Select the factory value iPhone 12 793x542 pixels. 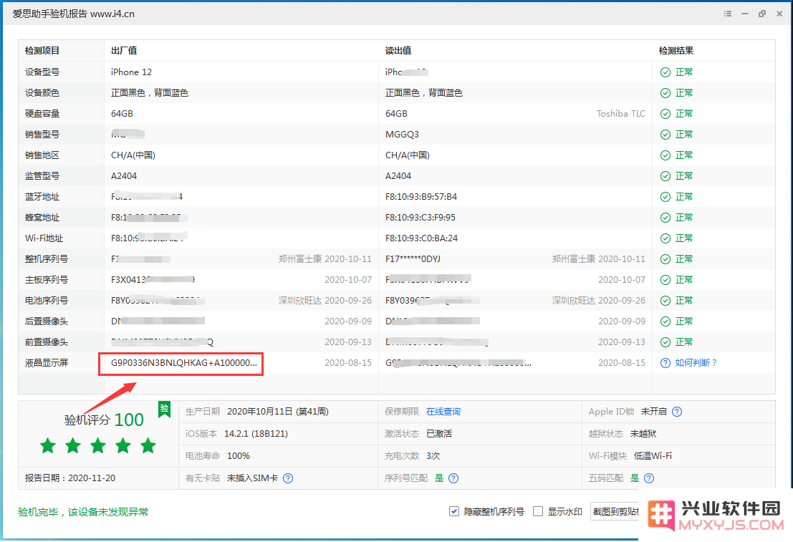[132, 72]
